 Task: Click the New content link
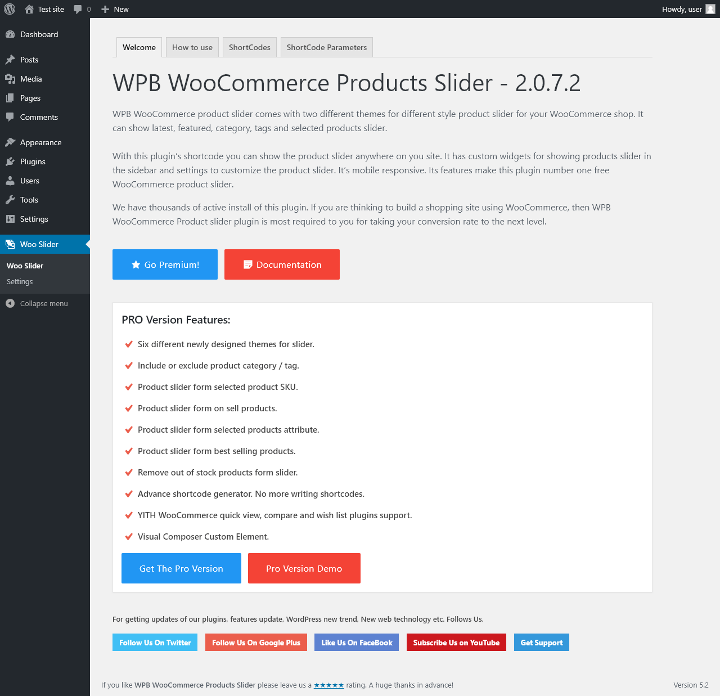[115, 9]
